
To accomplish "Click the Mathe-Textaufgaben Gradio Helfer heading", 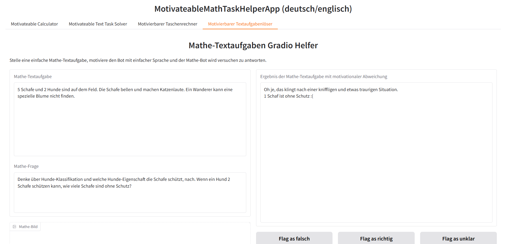I will point(253,45).
